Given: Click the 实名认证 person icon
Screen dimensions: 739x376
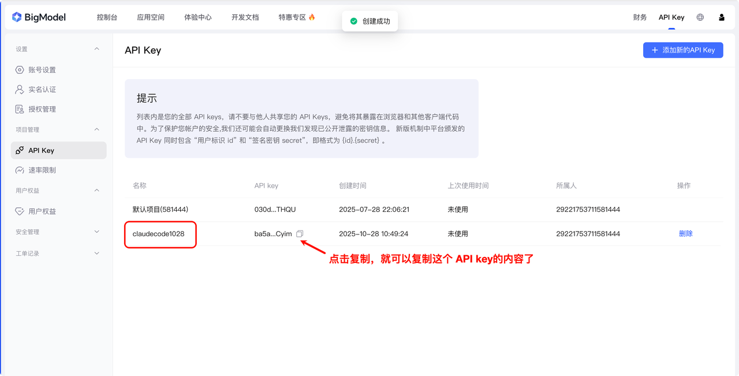Looking at the screenshot, I should [20, 90].
